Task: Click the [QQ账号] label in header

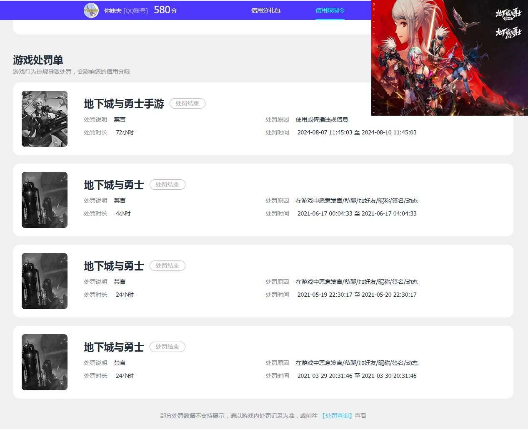Action: pyautogui.click(x=135, y=11)
